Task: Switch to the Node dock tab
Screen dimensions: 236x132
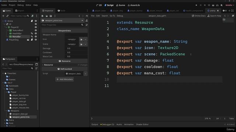Action: (62, 11)
